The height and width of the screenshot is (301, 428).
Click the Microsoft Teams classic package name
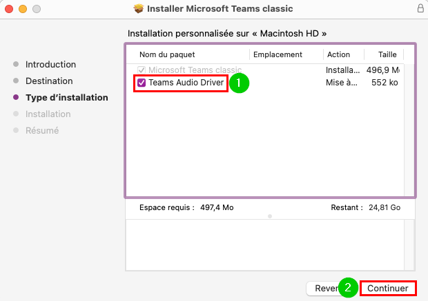click(195, 70)
